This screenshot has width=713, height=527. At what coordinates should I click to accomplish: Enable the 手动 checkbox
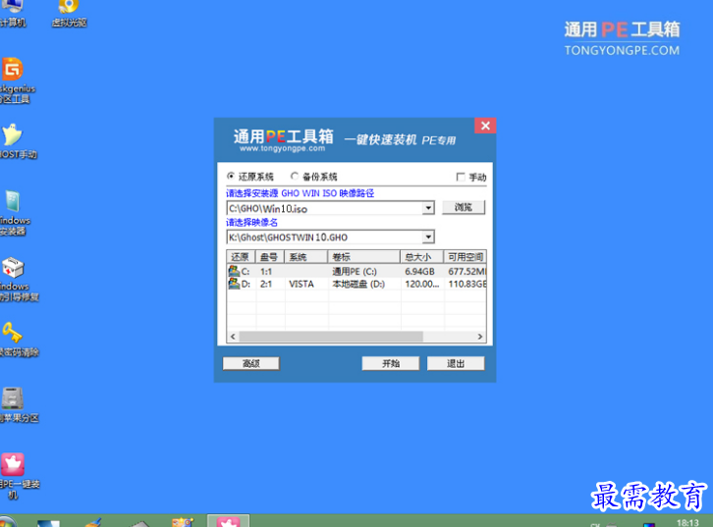point(461,177)
